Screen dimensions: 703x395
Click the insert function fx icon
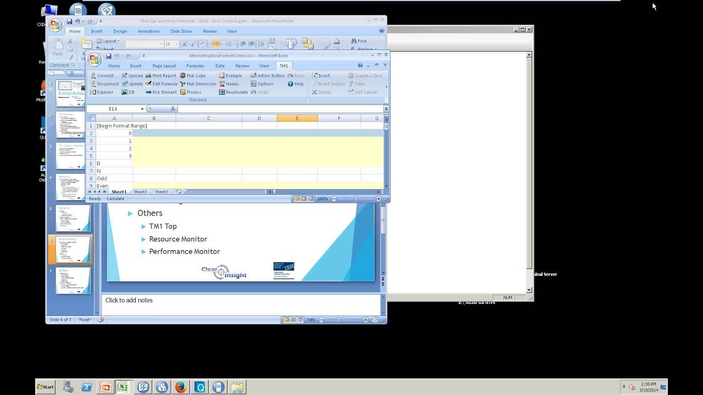[173, 109]
